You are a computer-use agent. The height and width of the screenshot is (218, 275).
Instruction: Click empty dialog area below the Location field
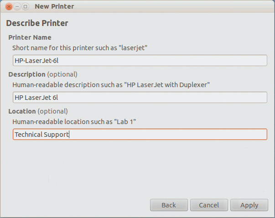coord(137,169)
